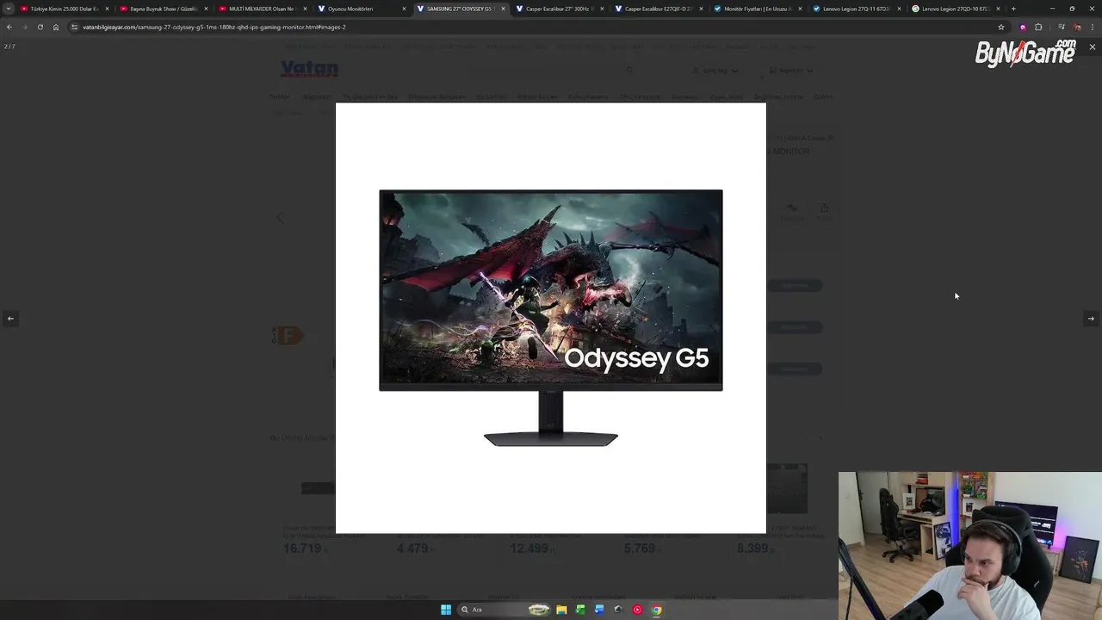Switch to the MULTİ MİLYARDER Olsan Ne tab
1102x620 pixels.
(x=263, y=9)
